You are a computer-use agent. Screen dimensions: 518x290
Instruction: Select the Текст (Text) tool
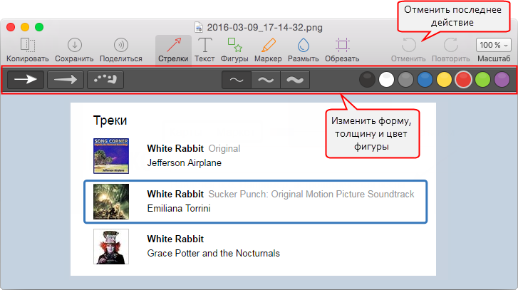(x=204, y=46)
